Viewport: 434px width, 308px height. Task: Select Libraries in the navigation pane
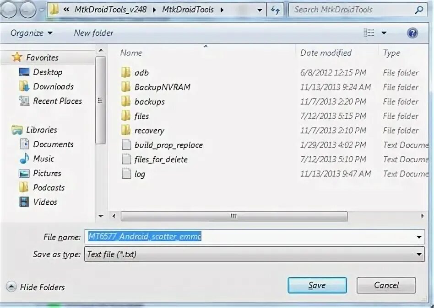(x=42, y=130)
